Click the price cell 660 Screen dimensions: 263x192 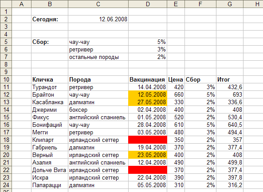point(176,95)
